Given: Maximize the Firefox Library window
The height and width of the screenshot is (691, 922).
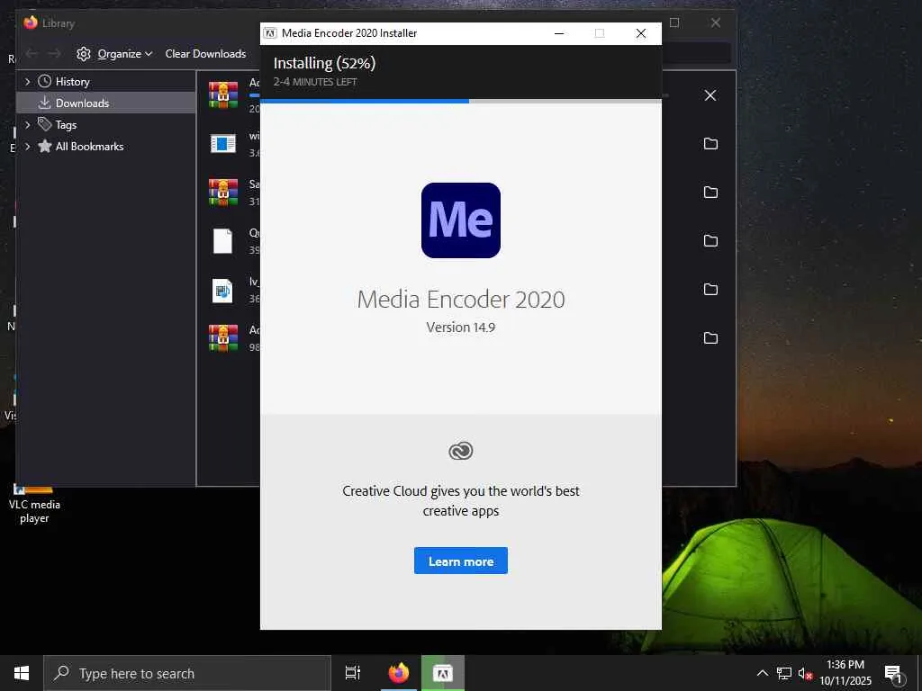Looking at the screenshot, I should click(674, 22).
